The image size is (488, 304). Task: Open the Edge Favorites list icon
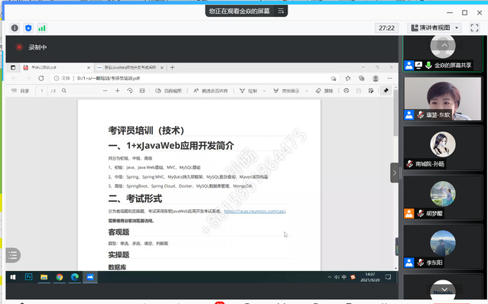tap(348, 79)
